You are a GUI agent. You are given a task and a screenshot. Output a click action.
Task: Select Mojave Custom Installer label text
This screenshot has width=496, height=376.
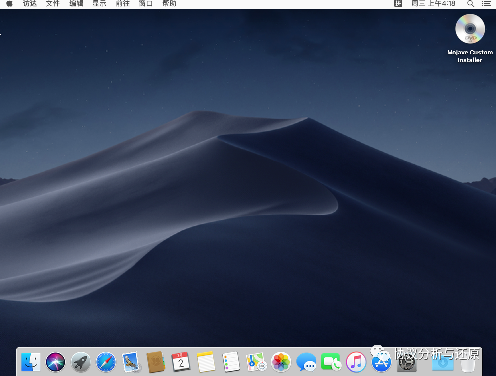[x=470, y=56]
